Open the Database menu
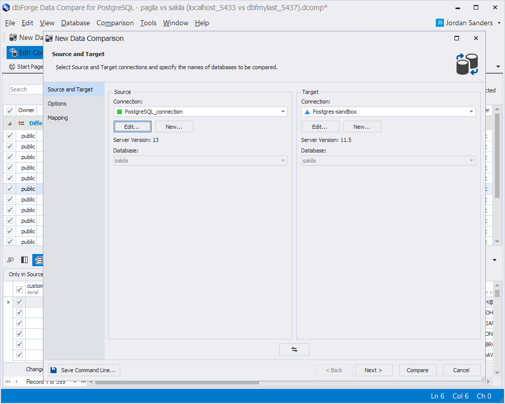The width and height of the screenshot is (505, 404). pos(75,23)
